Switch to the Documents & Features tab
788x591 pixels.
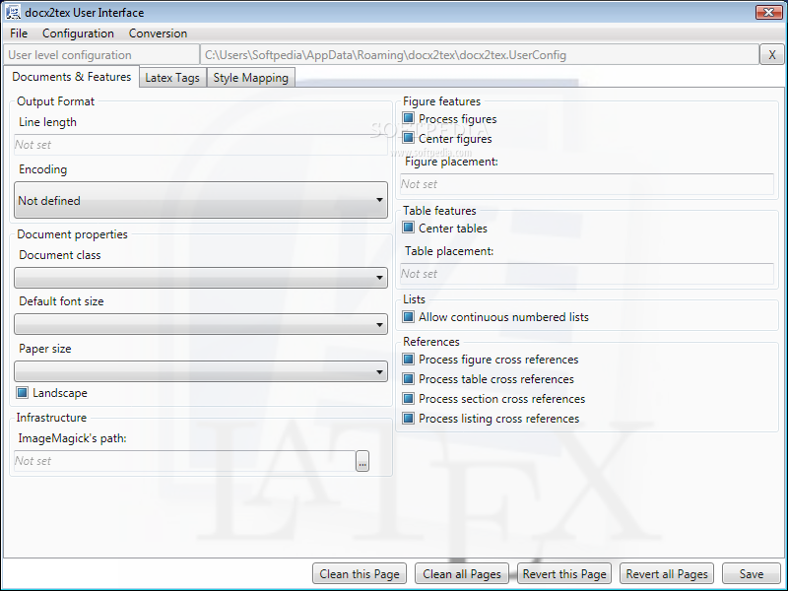click(71, 77)
